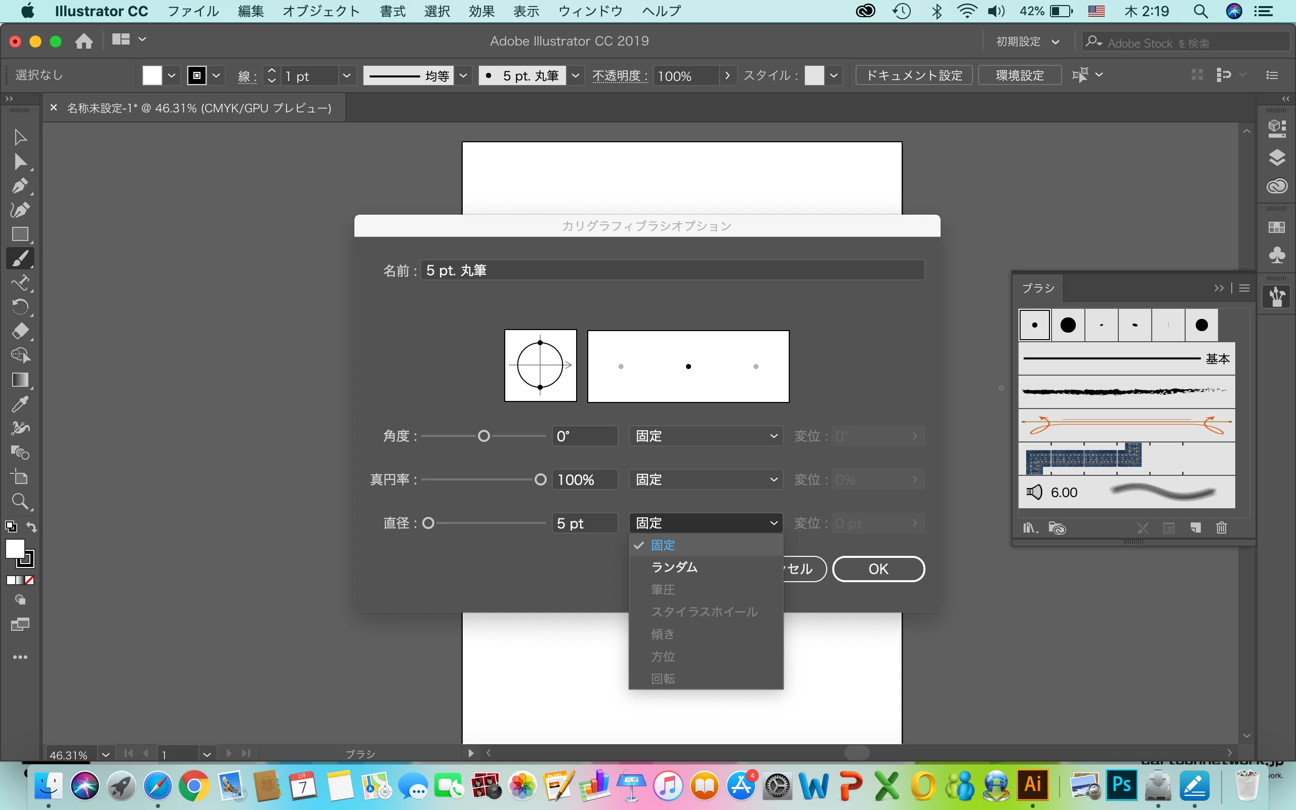Select the Eyedropper tool
The height and width of the screenshot is (810, 1296).
point(20,404)
